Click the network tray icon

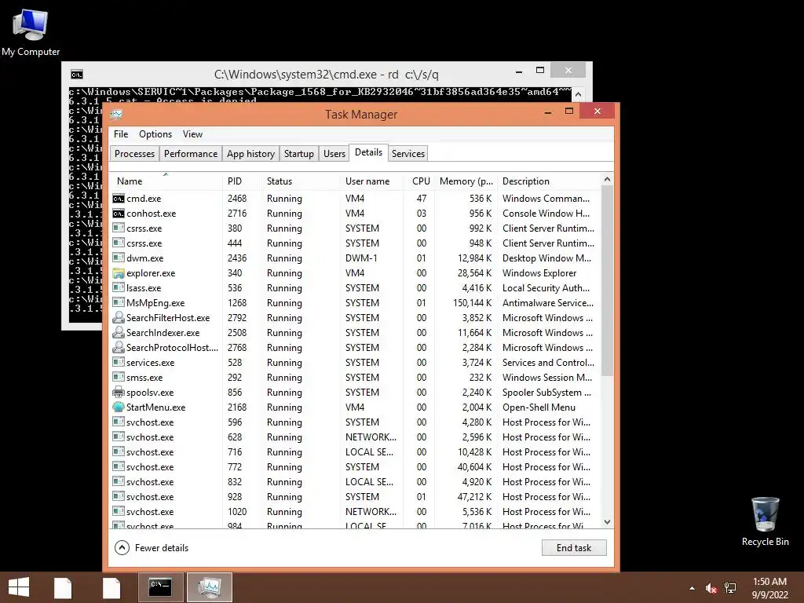coord(730,588)
